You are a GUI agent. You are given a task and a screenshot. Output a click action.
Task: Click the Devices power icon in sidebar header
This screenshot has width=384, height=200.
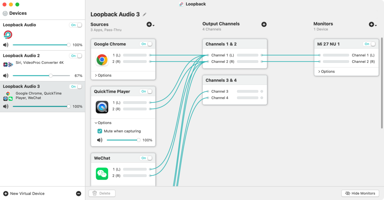tap(5, 13)
